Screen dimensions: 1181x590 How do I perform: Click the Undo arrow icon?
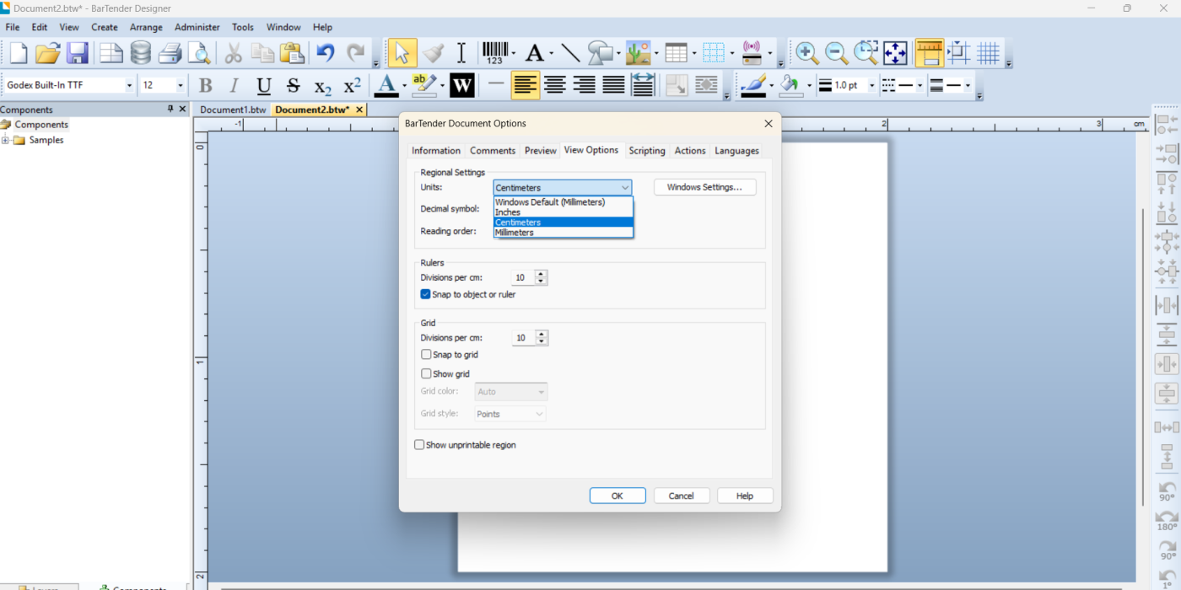point(326,53)
